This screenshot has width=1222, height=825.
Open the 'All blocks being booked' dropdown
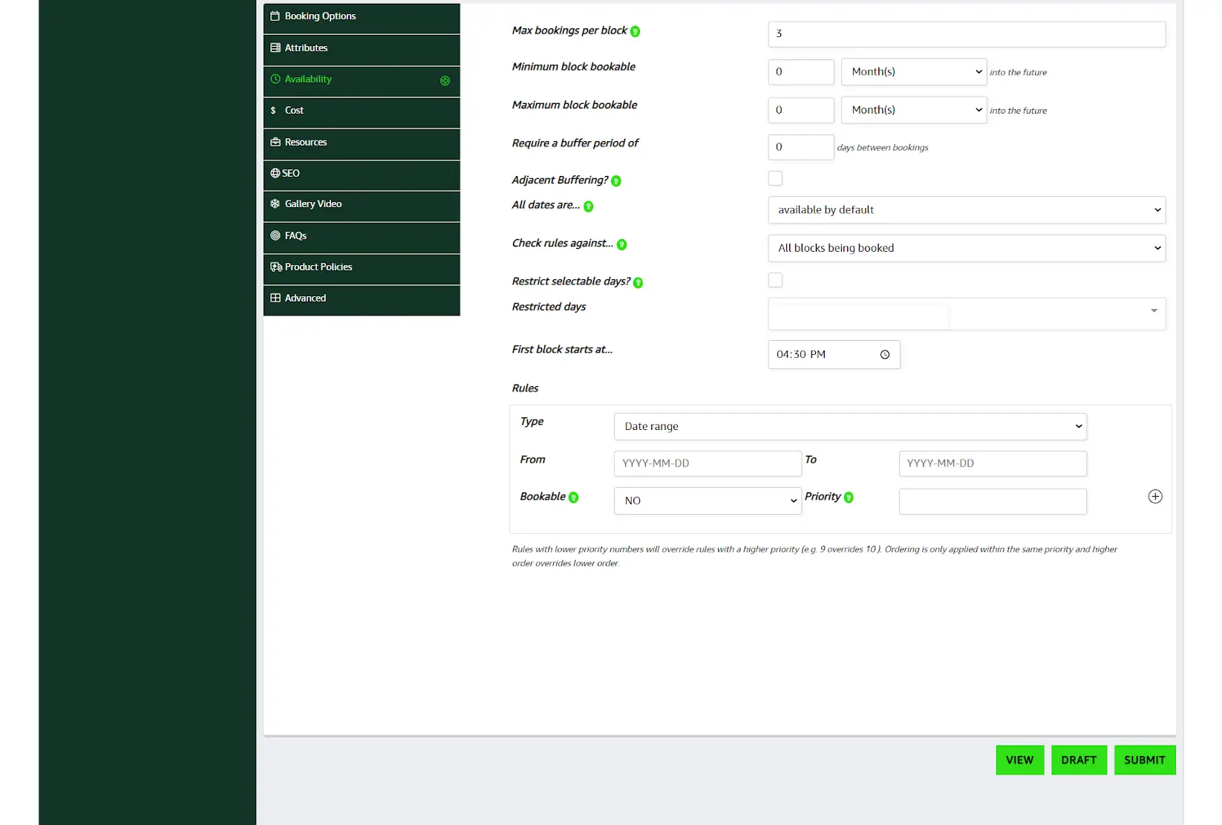[967, 248]
